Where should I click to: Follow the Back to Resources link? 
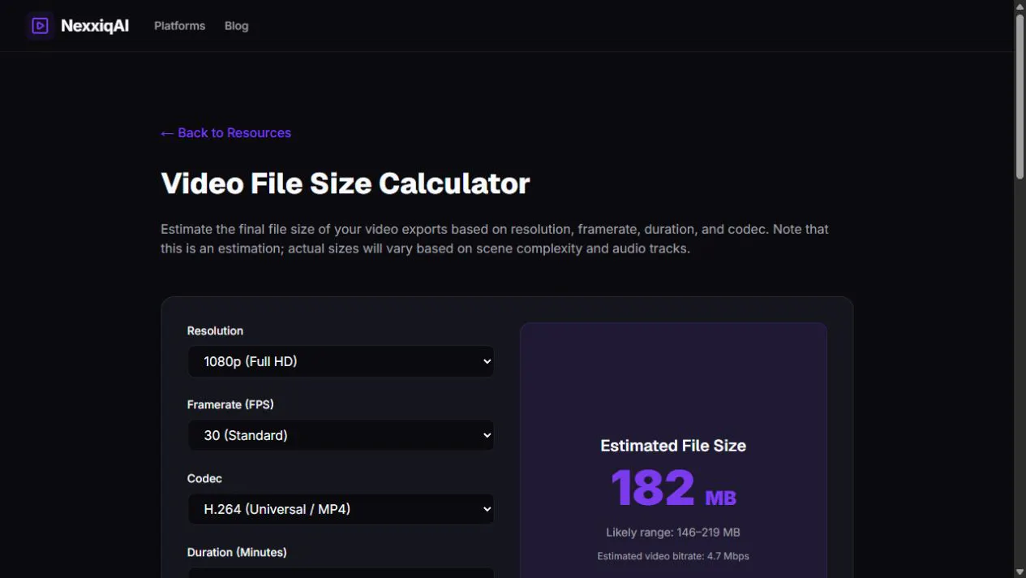225,133
